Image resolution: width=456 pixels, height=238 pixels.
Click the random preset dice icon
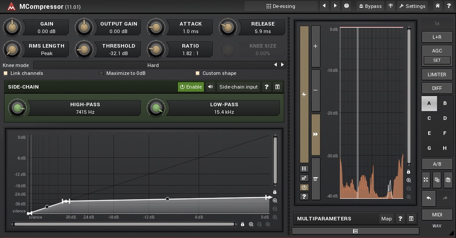(347, 6)
